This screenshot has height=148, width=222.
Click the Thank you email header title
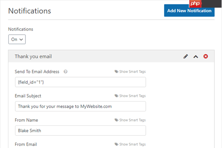click(x=33, y=56)
